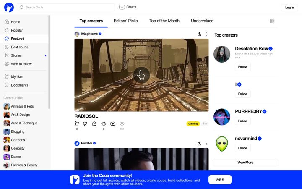Switch to the Top creators tab
This screenshot has height=189, width=302.
coord(91,21)
